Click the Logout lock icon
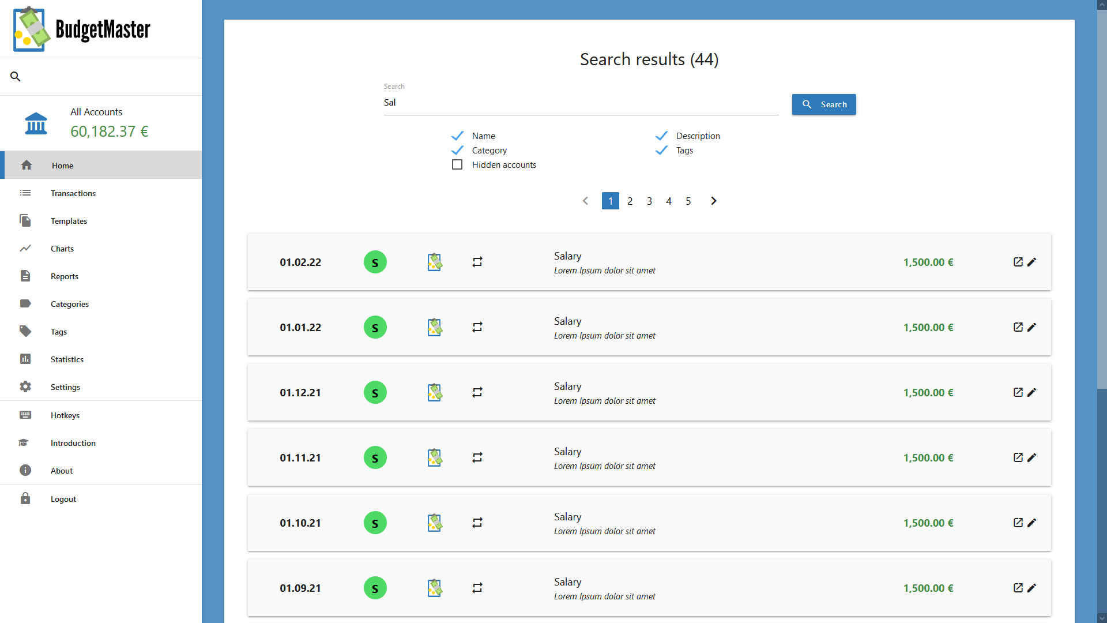 25,498
